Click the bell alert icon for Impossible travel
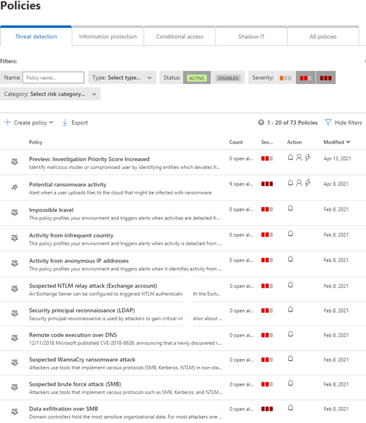The image size is (366, 423). pos(290,208)
